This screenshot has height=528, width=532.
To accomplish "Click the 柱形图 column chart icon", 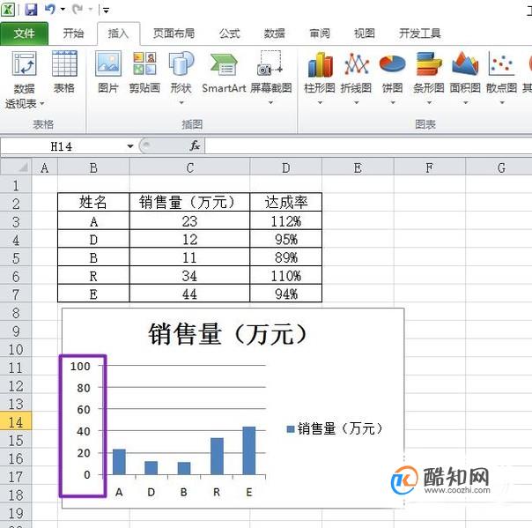I will [320, 64].
